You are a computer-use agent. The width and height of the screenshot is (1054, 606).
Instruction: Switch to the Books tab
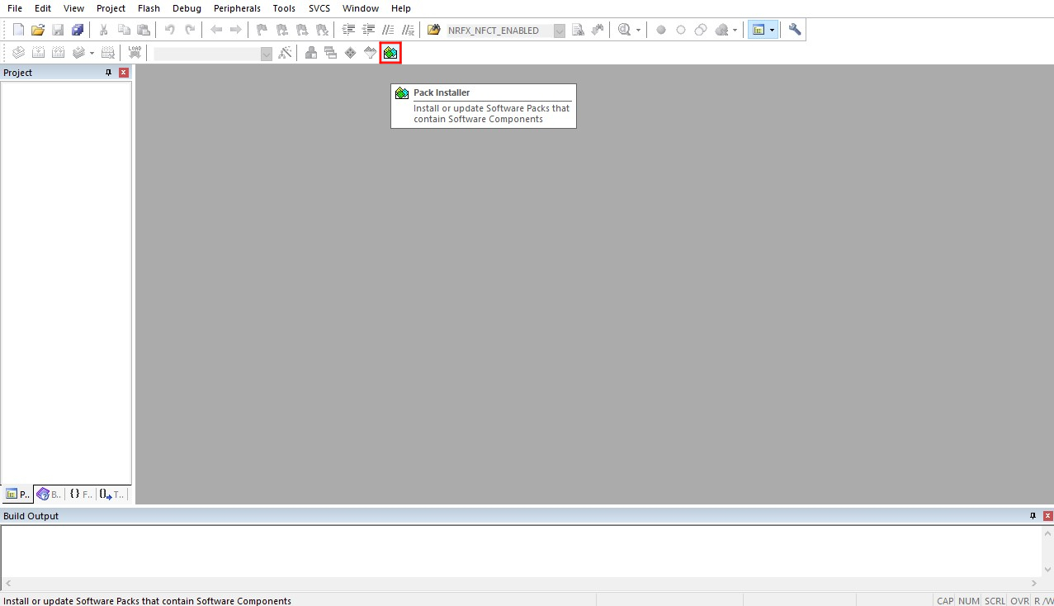coord(49,495)
